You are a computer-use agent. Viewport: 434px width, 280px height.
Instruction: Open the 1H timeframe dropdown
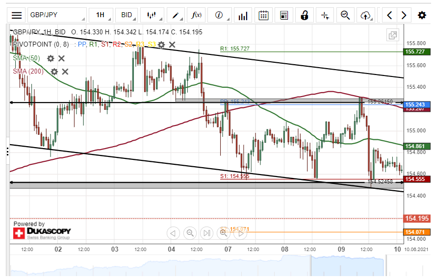point(102,15)
